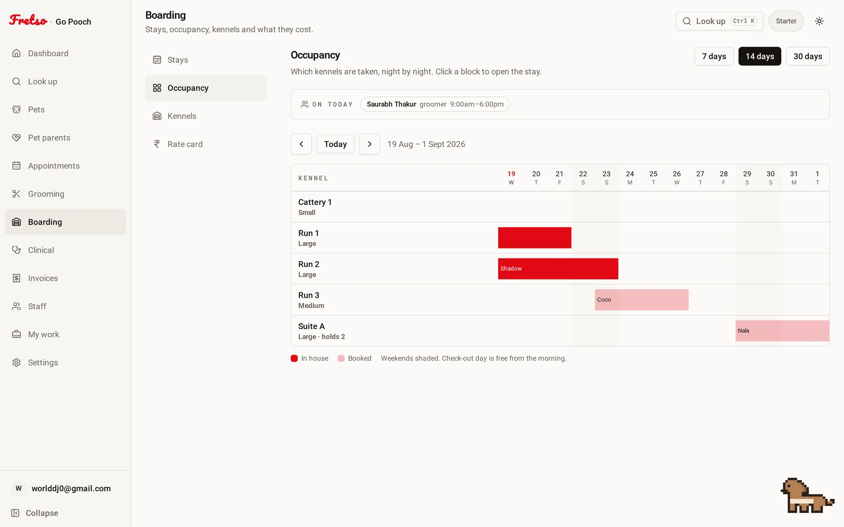
Task: Click the Fretso logo
Action: 28,21
